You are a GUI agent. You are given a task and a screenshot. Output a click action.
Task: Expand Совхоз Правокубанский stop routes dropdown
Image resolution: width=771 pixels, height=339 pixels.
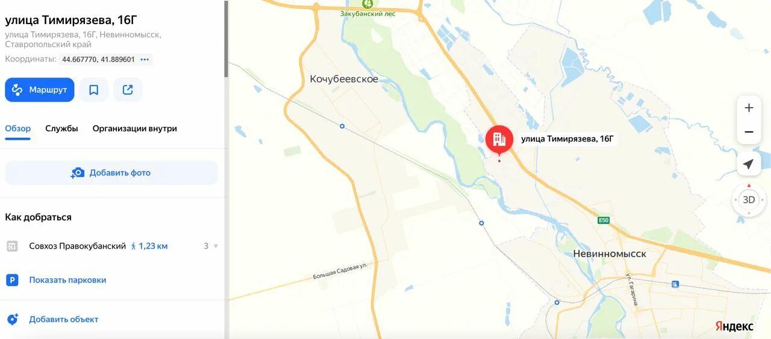coord(216,246)
